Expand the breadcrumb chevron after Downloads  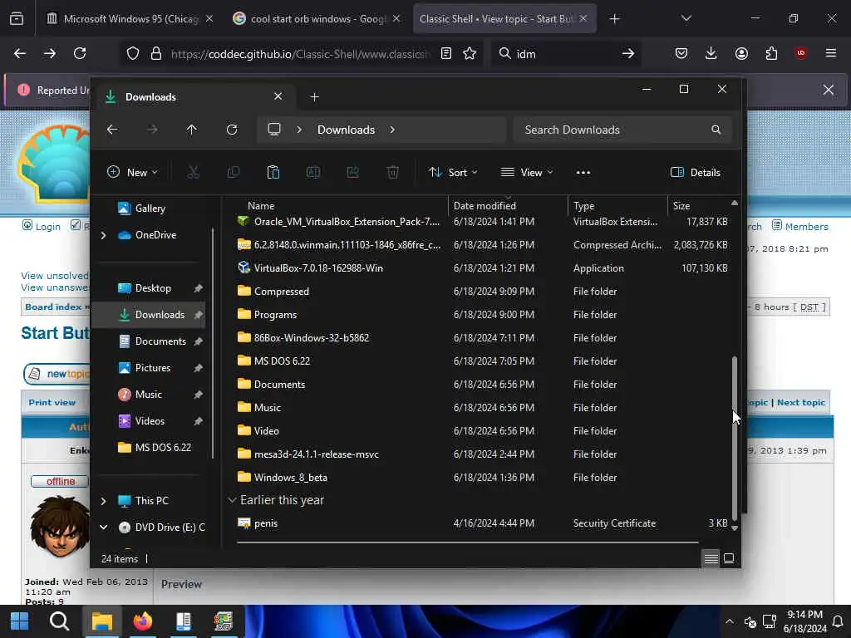[392, 130]
